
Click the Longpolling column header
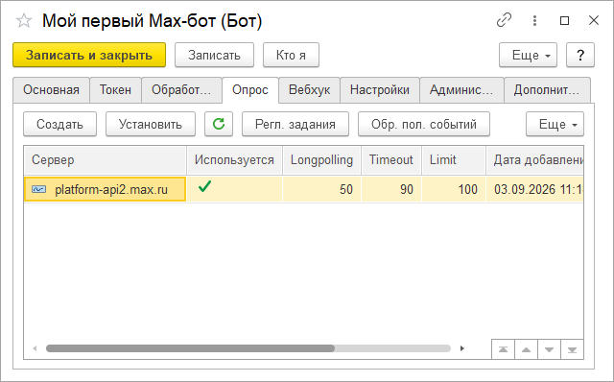321,160
